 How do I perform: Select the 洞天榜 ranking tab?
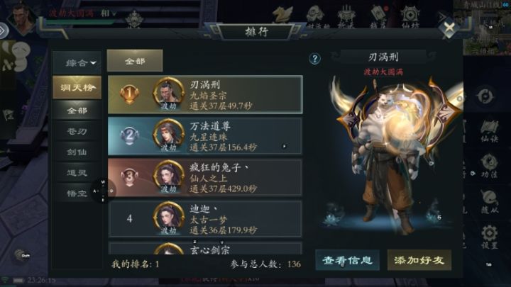click(77, 87)
